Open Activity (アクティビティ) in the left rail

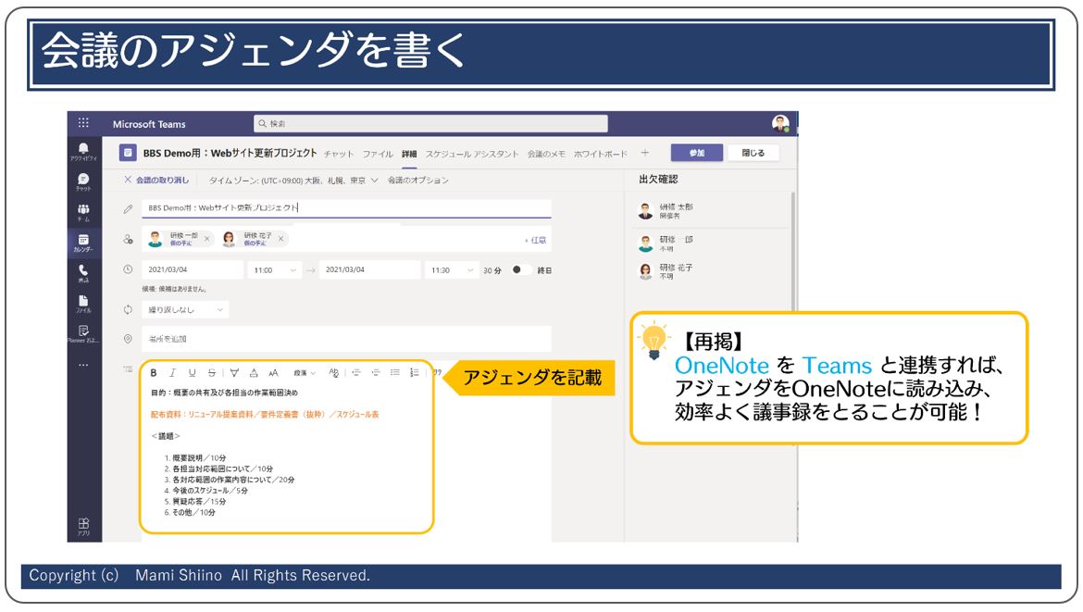[83, 151]
